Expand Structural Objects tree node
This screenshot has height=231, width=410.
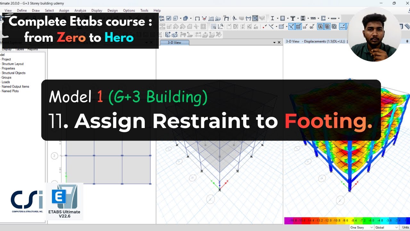click(x=13, y=73)
